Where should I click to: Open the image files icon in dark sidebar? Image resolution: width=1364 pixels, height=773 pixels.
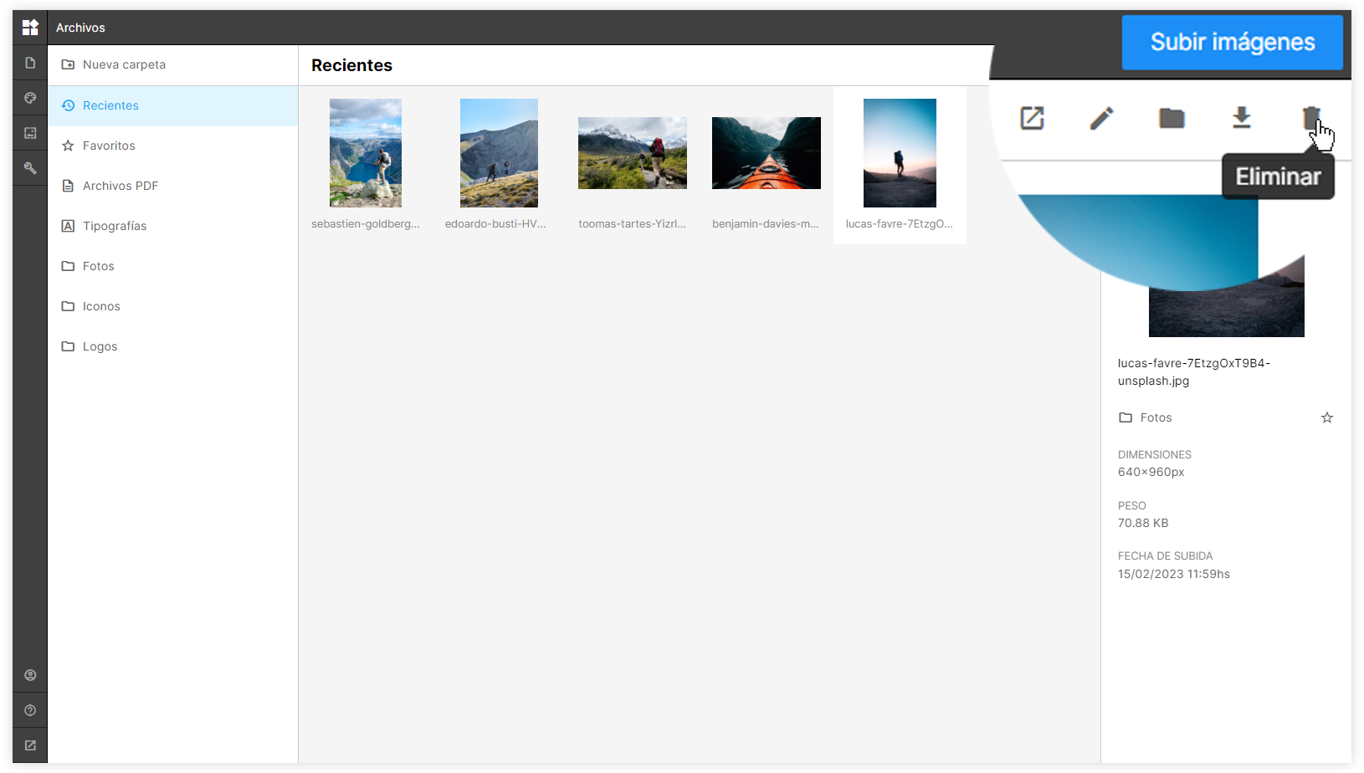[x=30, y=133]
